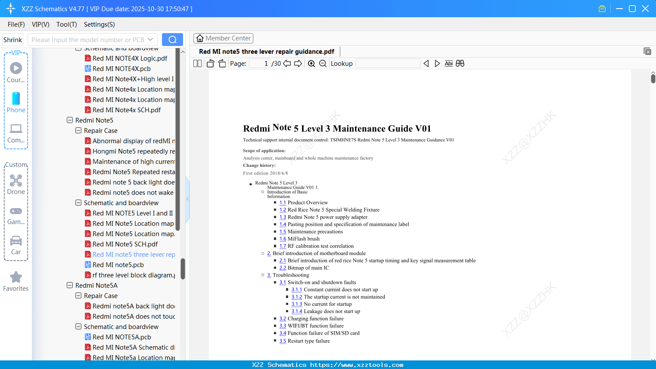Collapse Redmi Note5 Schematic and boardview folder
The image size is (656, 369).
point(78,203)
